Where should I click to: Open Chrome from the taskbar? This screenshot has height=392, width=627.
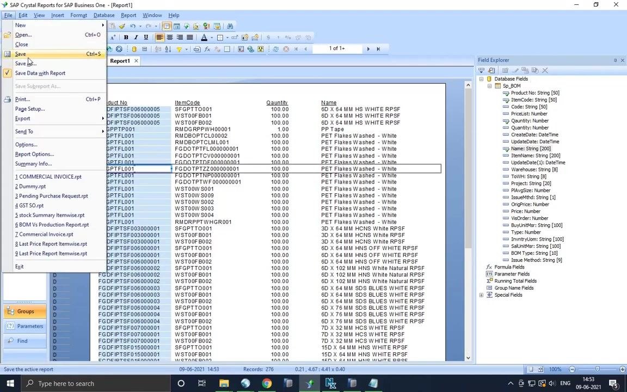pyautogui.click(x=267, y=383)
